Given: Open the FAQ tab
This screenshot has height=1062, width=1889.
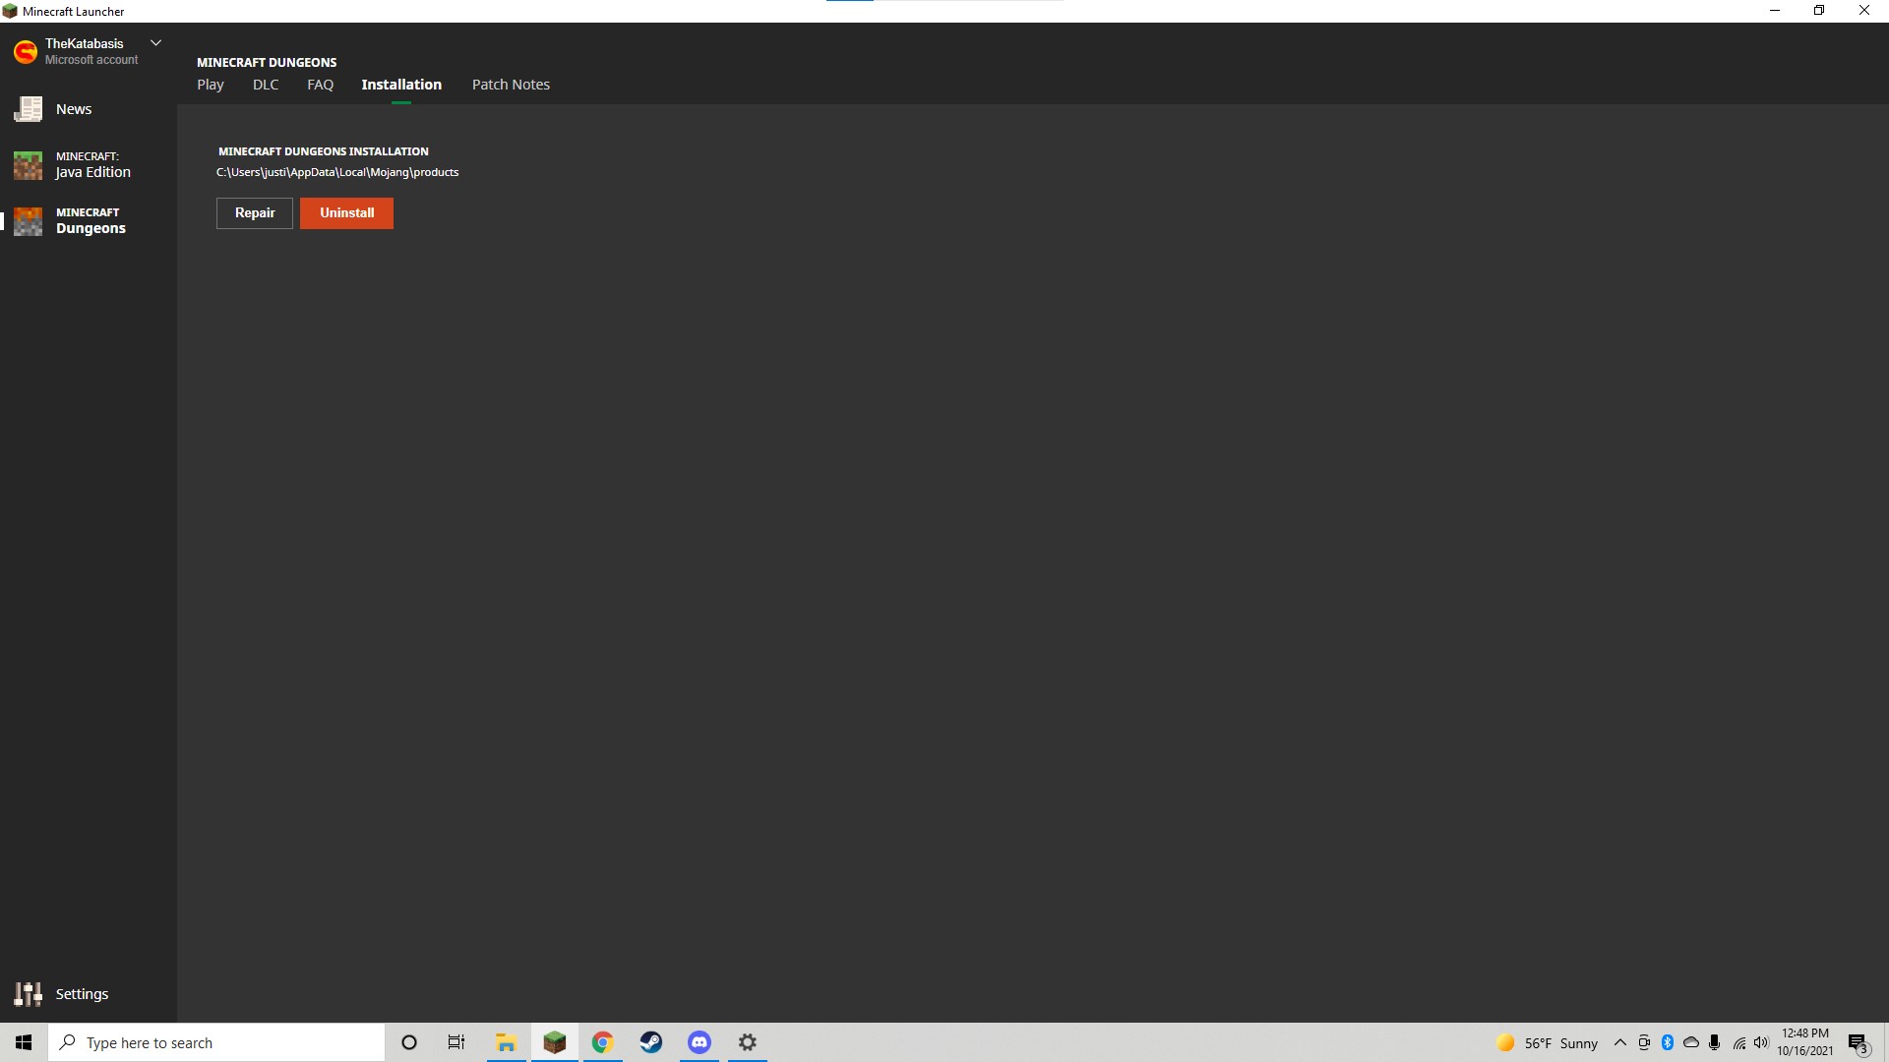Looking at the screenshot, I should [320, 85].
